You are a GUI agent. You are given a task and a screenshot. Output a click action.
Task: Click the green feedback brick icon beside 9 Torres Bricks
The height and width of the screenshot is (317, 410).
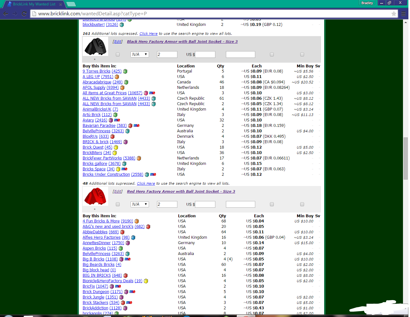[x=125, y=71]
